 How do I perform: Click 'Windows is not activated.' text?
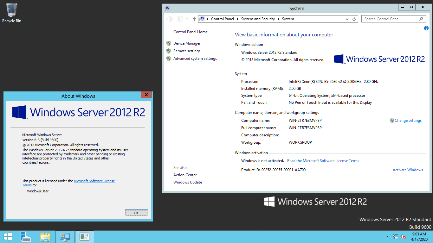coord(262,161)
